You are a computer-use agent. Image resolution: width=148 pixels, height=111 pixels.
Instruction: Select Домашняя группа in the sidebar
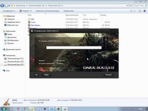pyautogui.click(x=13, y=49)
